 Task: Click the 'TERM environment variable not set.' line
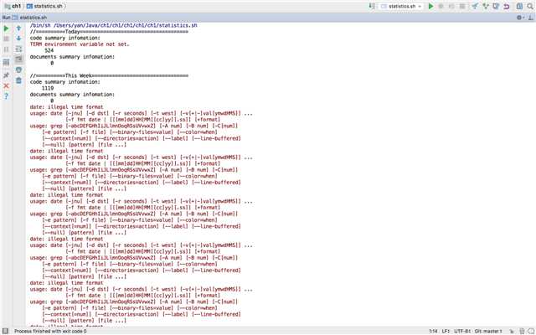coord(80,44)
